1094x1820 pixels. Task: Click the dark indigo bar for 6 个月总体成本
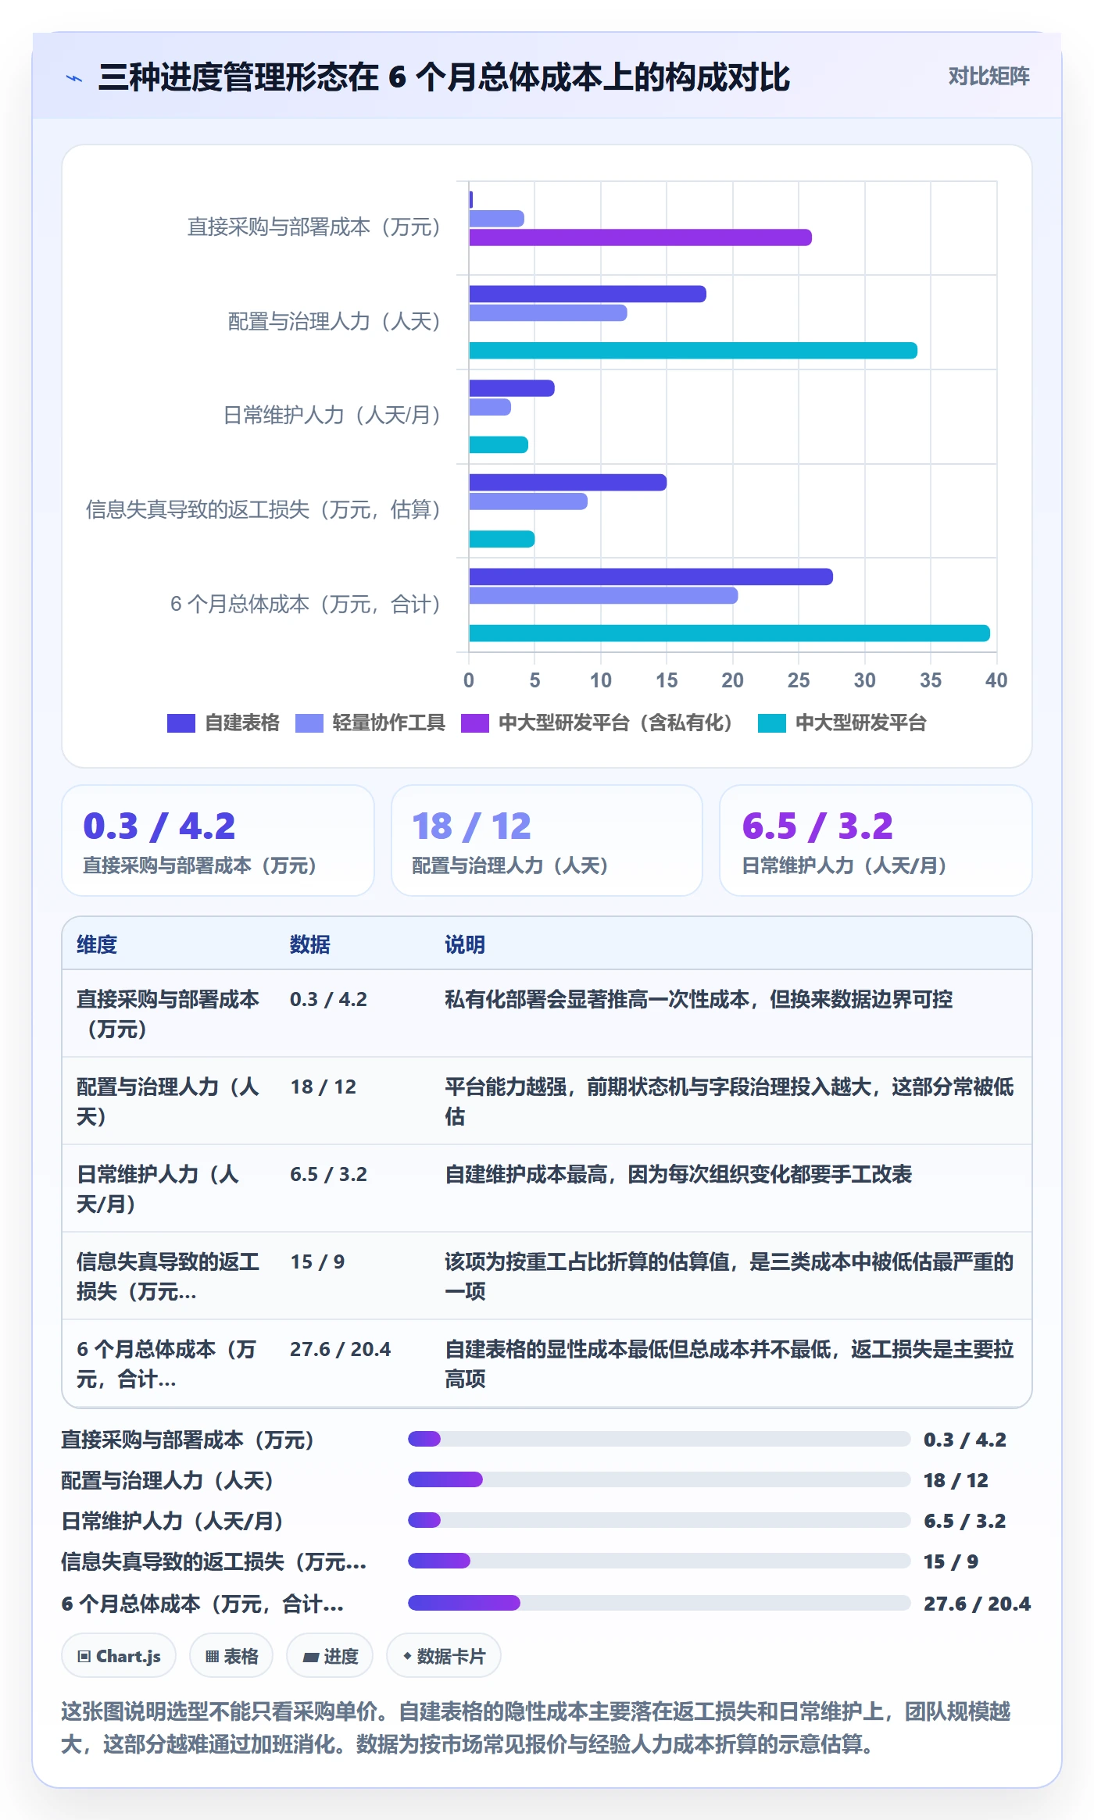pos(651,576)
